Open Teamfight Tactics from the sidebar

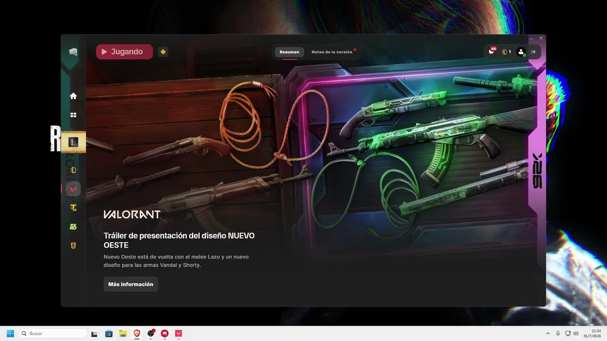click(x=73, y=208)
